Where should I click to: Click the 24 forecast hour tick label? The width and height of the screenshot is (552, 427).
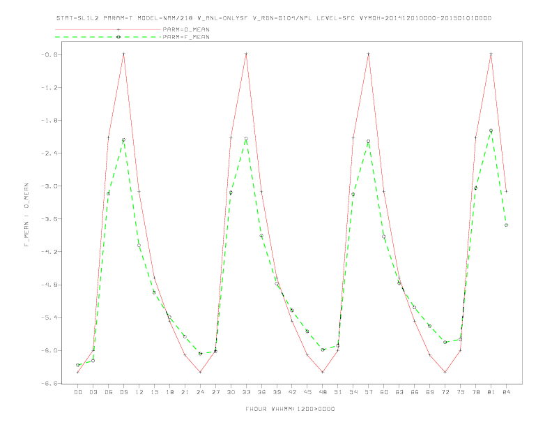point(200,392)
